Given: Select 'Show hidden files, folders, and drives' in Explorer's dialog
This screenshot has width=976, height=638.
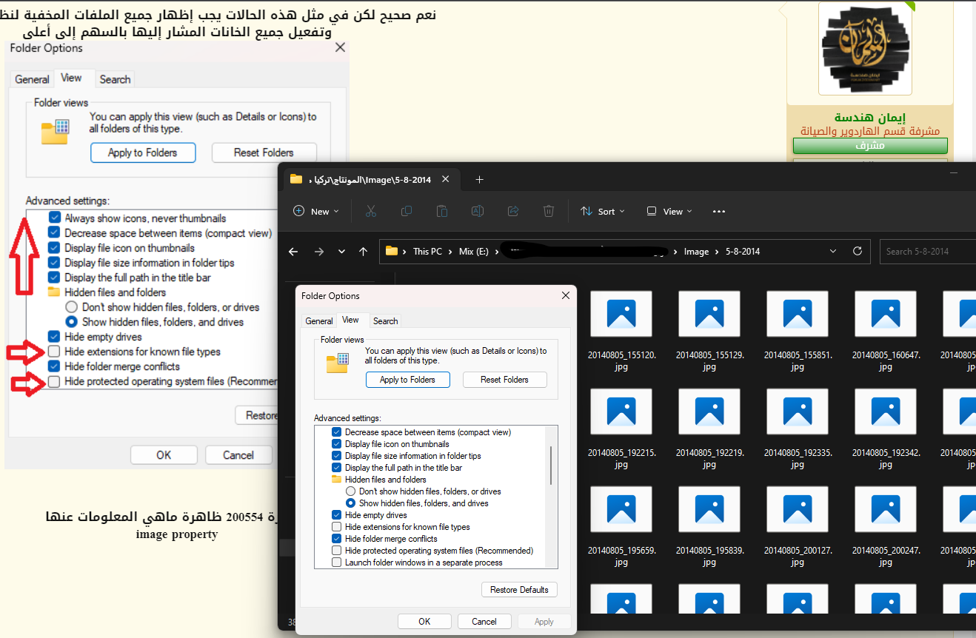Looking at the screenshot, I should [351, 503].
